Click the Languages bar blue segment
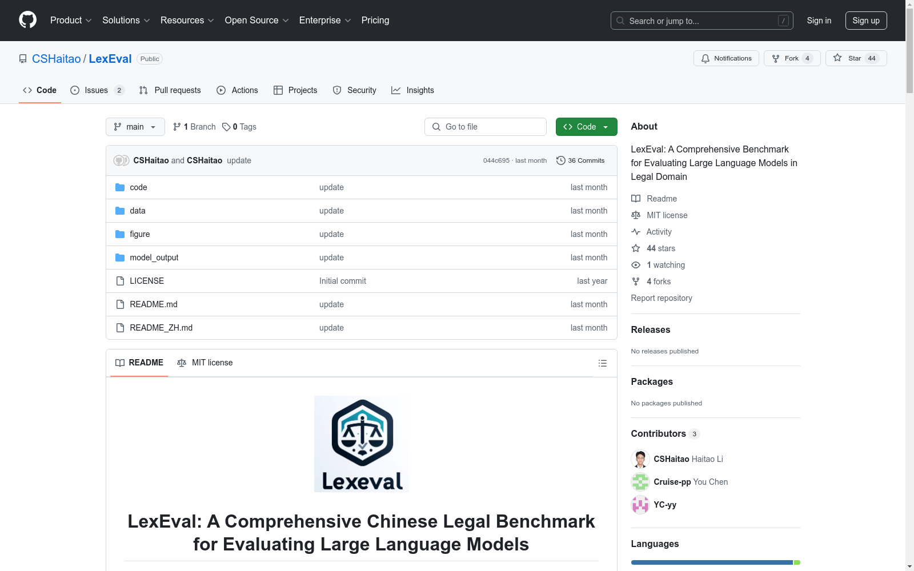 (x=712, y=562)
